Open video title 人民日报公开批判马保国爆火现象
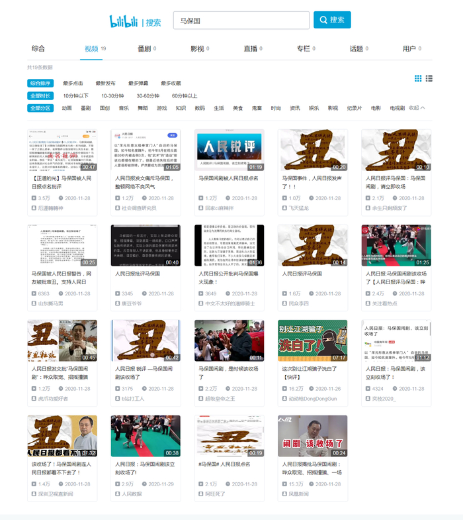This screenshot has height=520, width=463. pyautogui.click(x=228, y=278)
